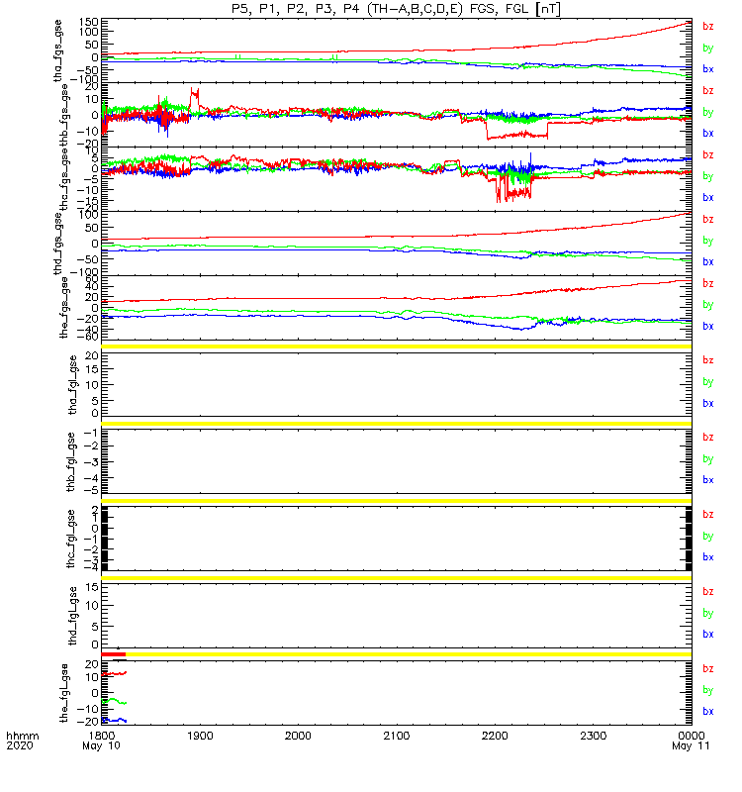Select the the_fgl_gse y-axis label
Image resolution: width=742 pixels, height=792 pixels.
click(x=63, y=693)
